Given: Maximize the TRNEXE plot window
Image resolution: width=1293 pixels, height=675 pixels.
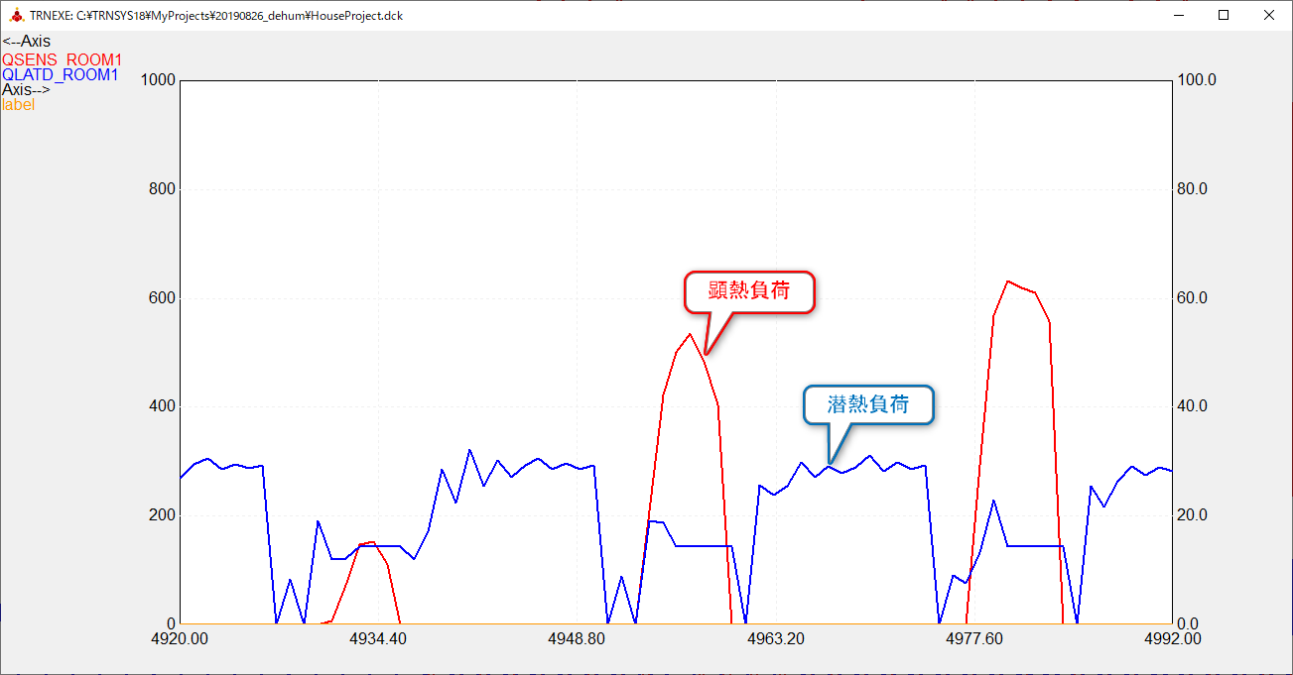Looking at the screenshot, I should (1224, 15).
